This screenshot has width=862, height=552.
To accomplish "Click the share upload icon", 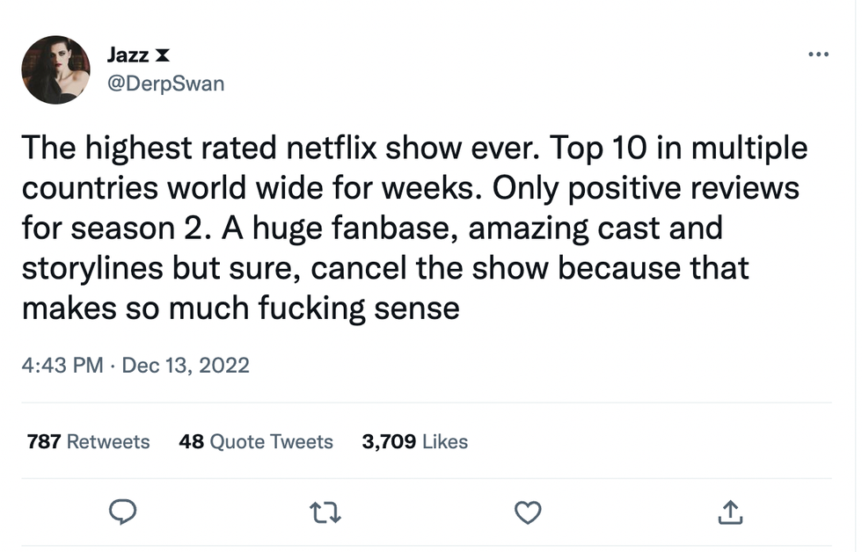I will [730, 512].
